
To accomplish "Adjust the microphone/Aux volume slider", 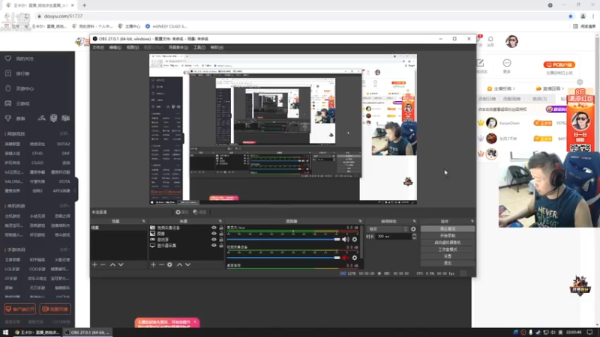I will (283, 239).
